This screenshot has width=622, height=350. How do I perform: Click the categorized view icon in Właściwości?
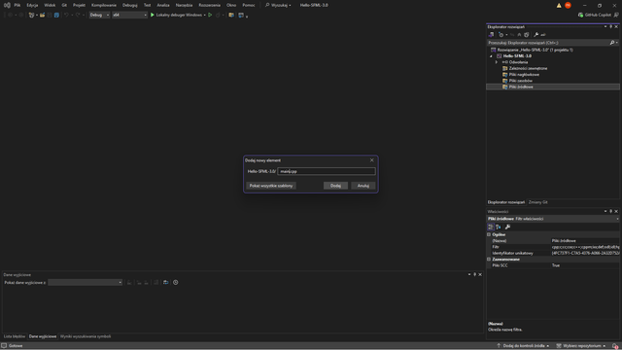[x=491, y=227]
